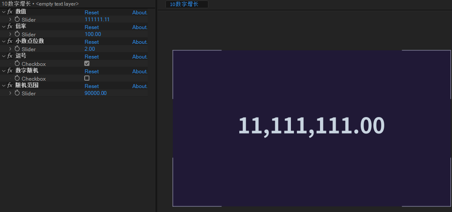
Task: Toggle the fx icon for 随机范围 effect
Action: pos(10,85)
